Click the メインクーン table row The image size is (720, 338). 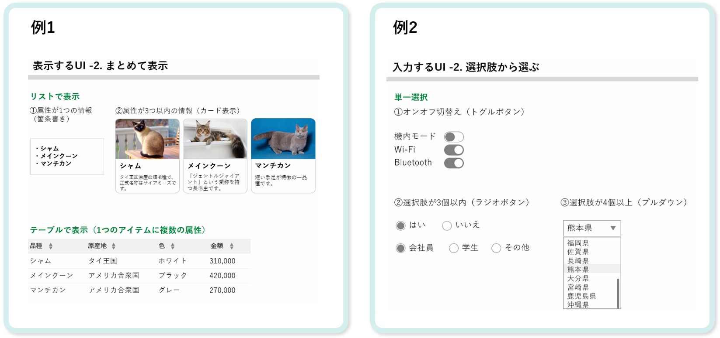tap(139, 276)
